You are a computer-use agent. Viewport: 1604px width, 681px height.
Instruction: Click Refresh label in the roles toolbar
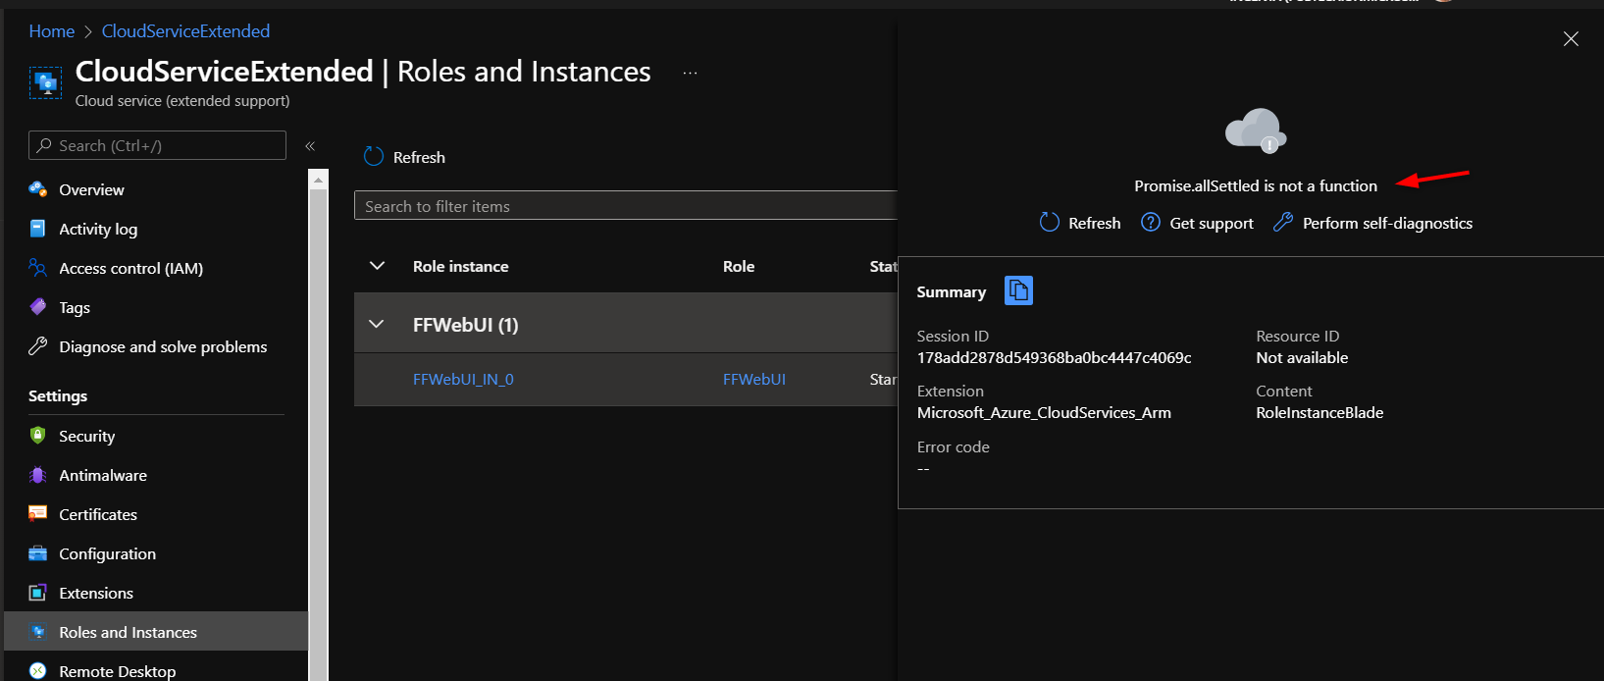[x=419, y=157]
